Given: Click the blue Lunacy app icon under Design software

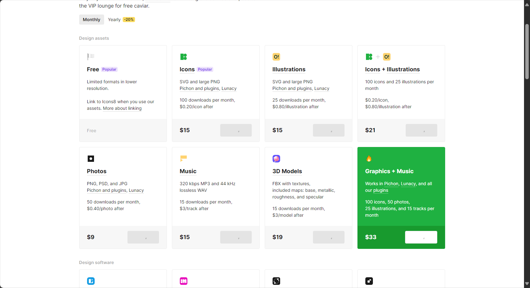Looking at the screenshot, I should 91,281.
